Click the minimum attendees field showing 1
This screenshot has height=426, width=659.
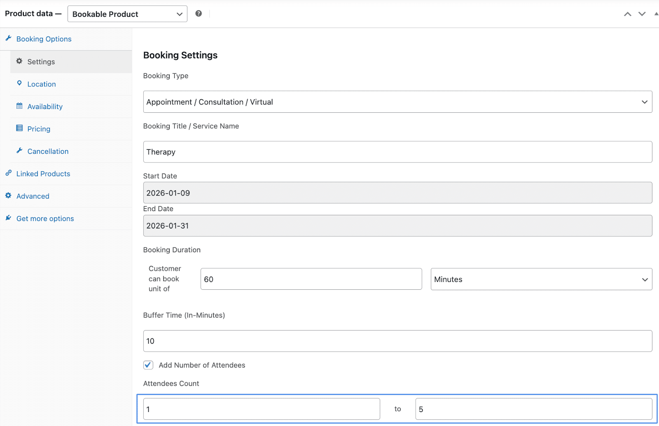pos(262,409)
